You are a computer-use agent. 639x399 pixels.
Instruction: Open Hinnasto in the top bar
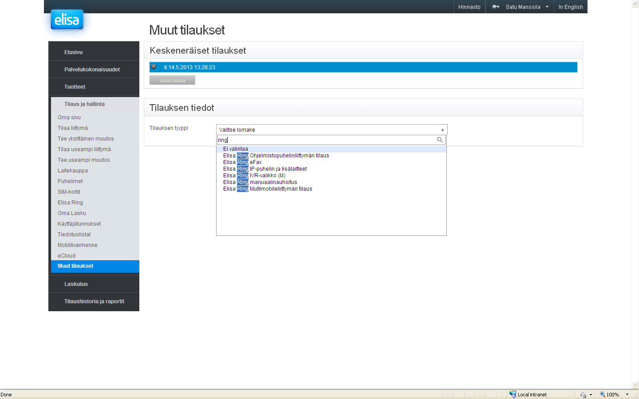pos(469,7)
